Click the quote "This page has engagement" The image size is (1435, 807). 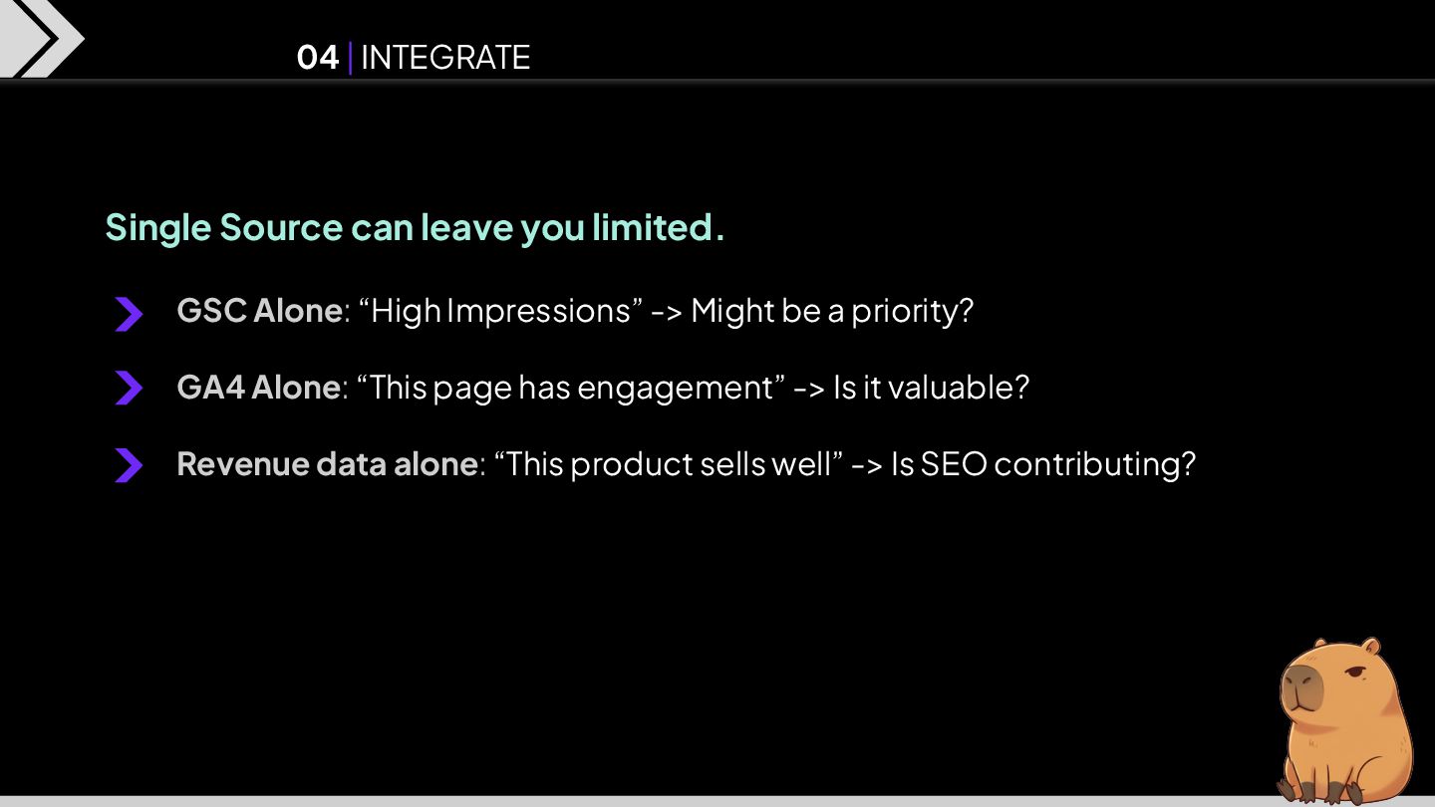coord(571,387)
